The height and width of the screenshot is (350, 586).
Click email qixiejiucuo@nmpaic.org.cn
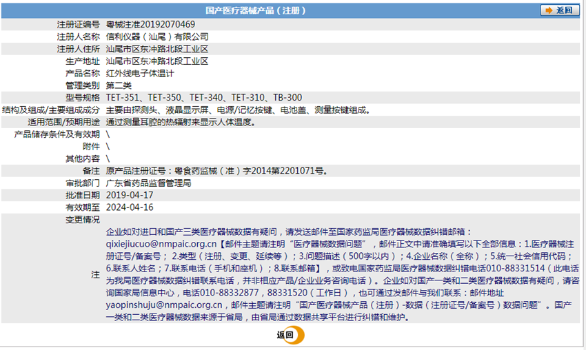pos(161,245)
